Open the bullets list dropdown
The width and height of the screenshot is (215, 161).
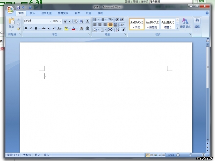coord(98,19)
